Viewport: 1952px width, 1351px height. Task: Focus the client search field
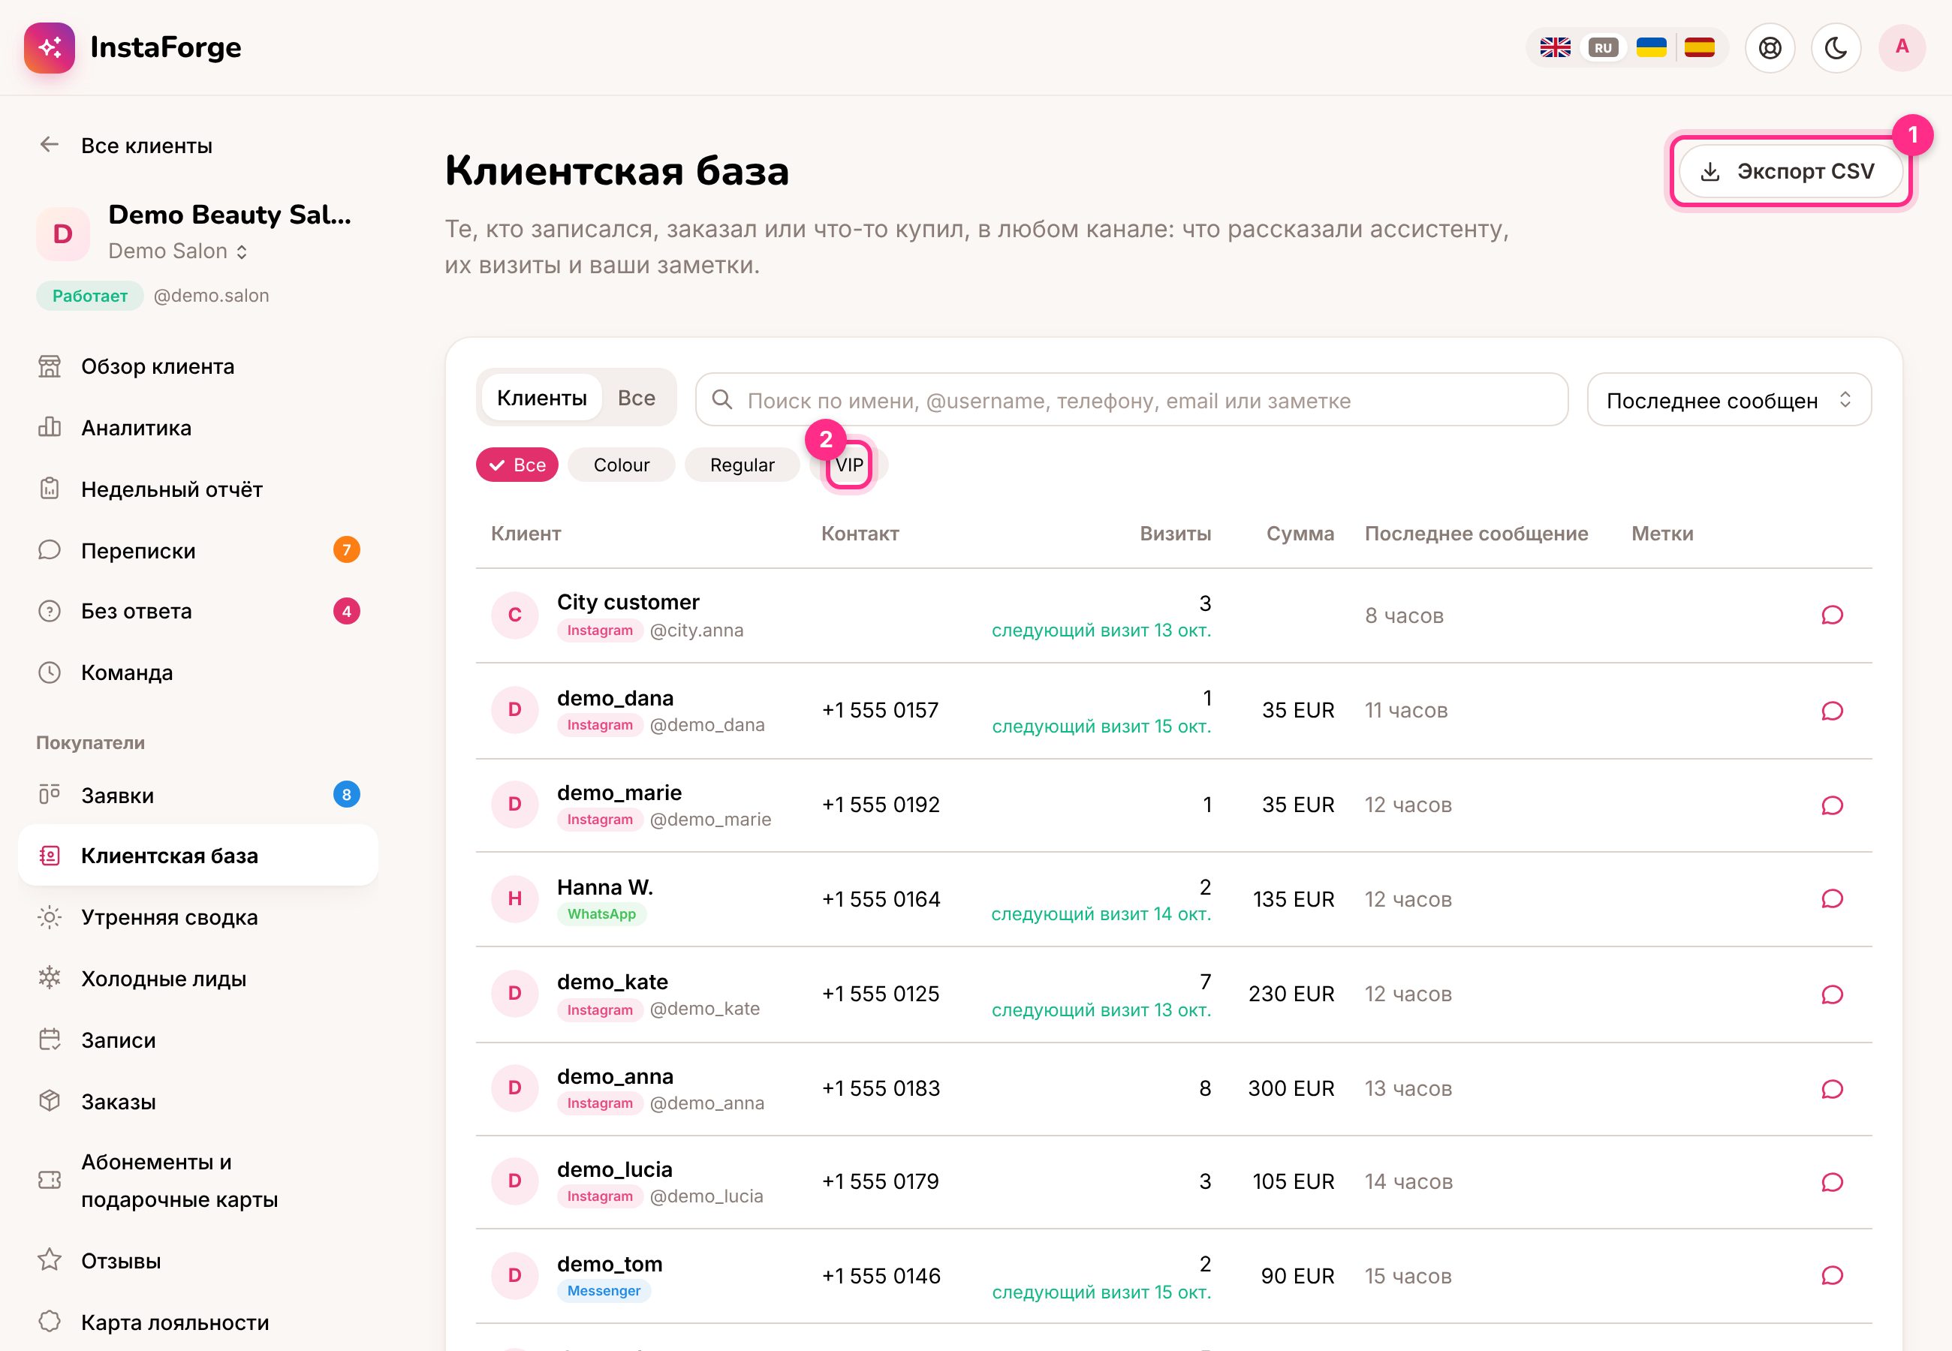click(x=1131, y=400)
